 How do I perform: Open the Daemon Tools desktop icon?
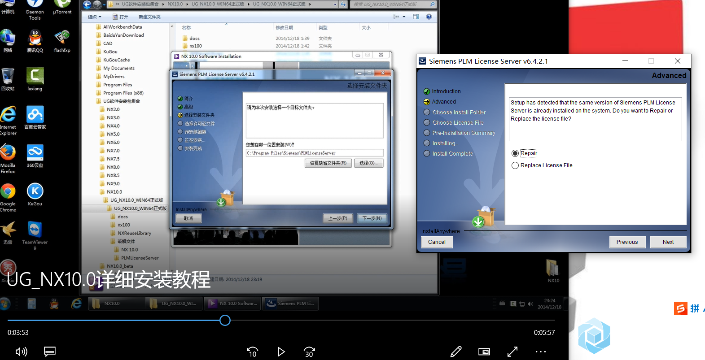tap(35, 10)
